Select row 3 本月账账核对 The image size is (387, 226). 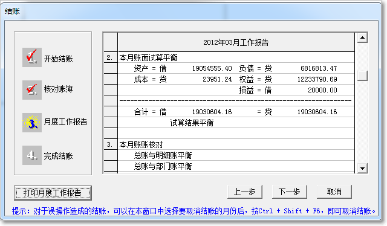tap(236, 144)
